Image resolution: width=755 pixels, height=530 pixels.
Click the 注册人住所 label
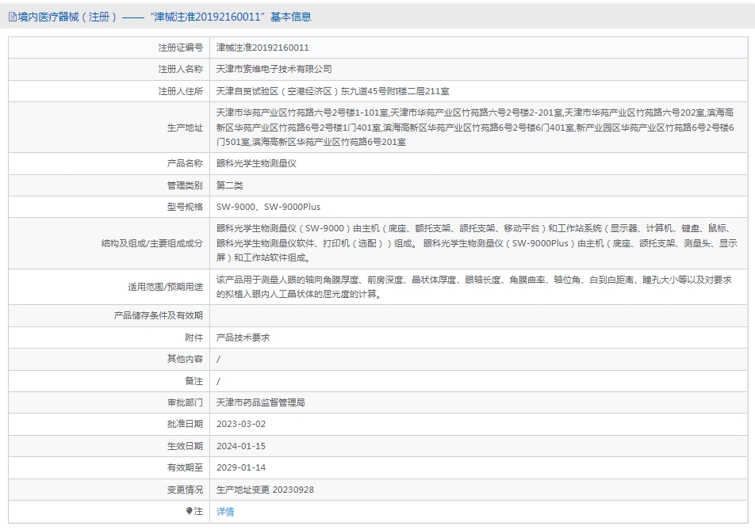[181, 91]
